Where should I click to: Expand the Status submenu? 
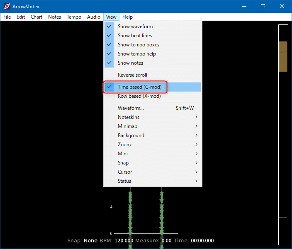(153, 181)
